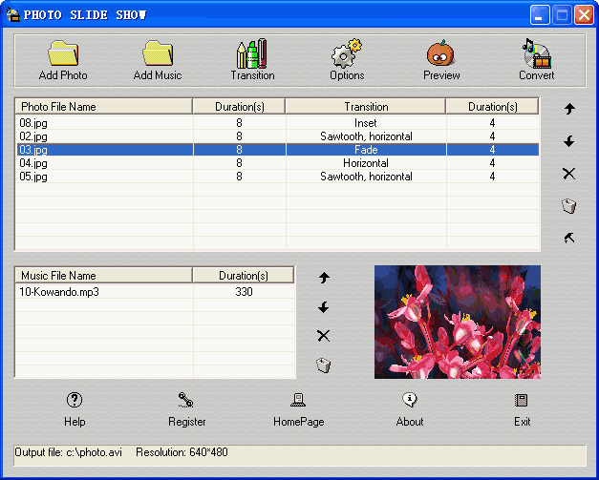Visit the HomePage link
Screen dimensions: 599x480
pos(298,408)
